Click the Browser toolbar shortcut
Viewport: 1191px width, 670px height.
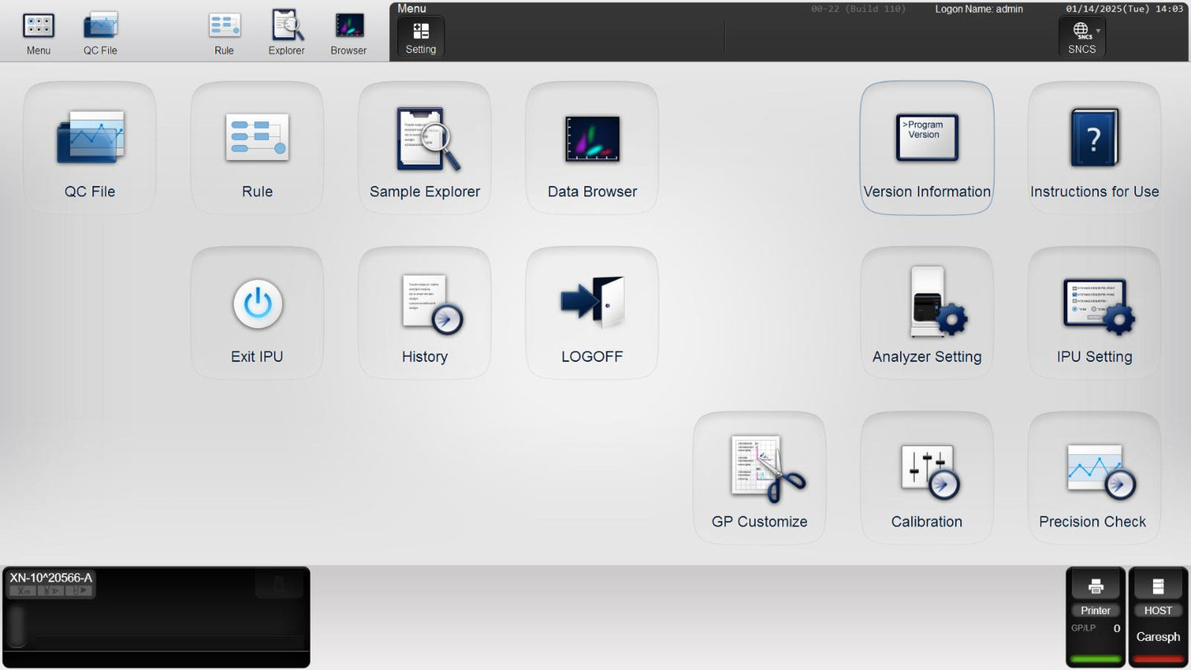click(349, 33)
